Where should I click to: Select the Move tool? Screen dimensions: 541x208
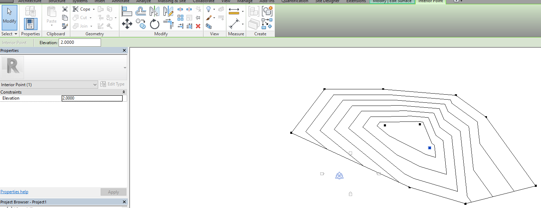127,24
